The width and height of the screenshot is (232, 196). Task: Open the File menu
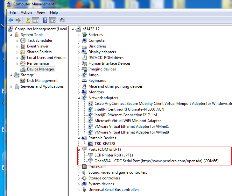tap(13, 12)
